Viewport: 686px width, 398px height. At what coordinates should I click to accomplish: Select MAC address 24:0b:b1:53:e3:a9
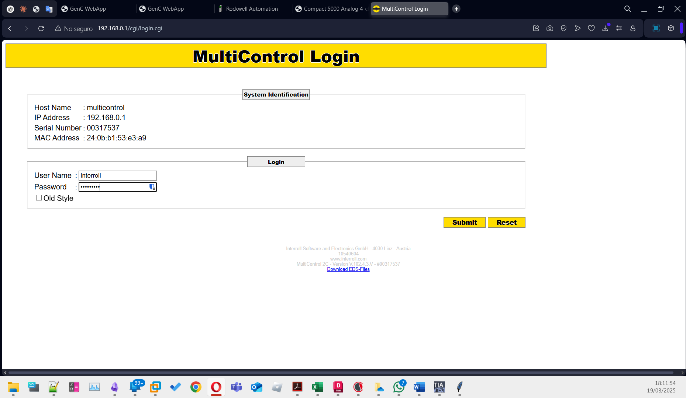tap(116, 138)
